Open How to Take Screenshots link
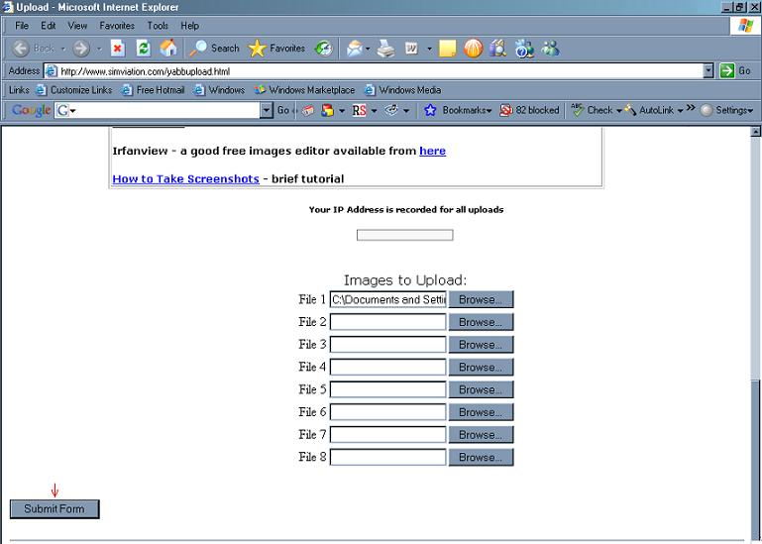The image size is (762, 544). (x=185, y=179)
